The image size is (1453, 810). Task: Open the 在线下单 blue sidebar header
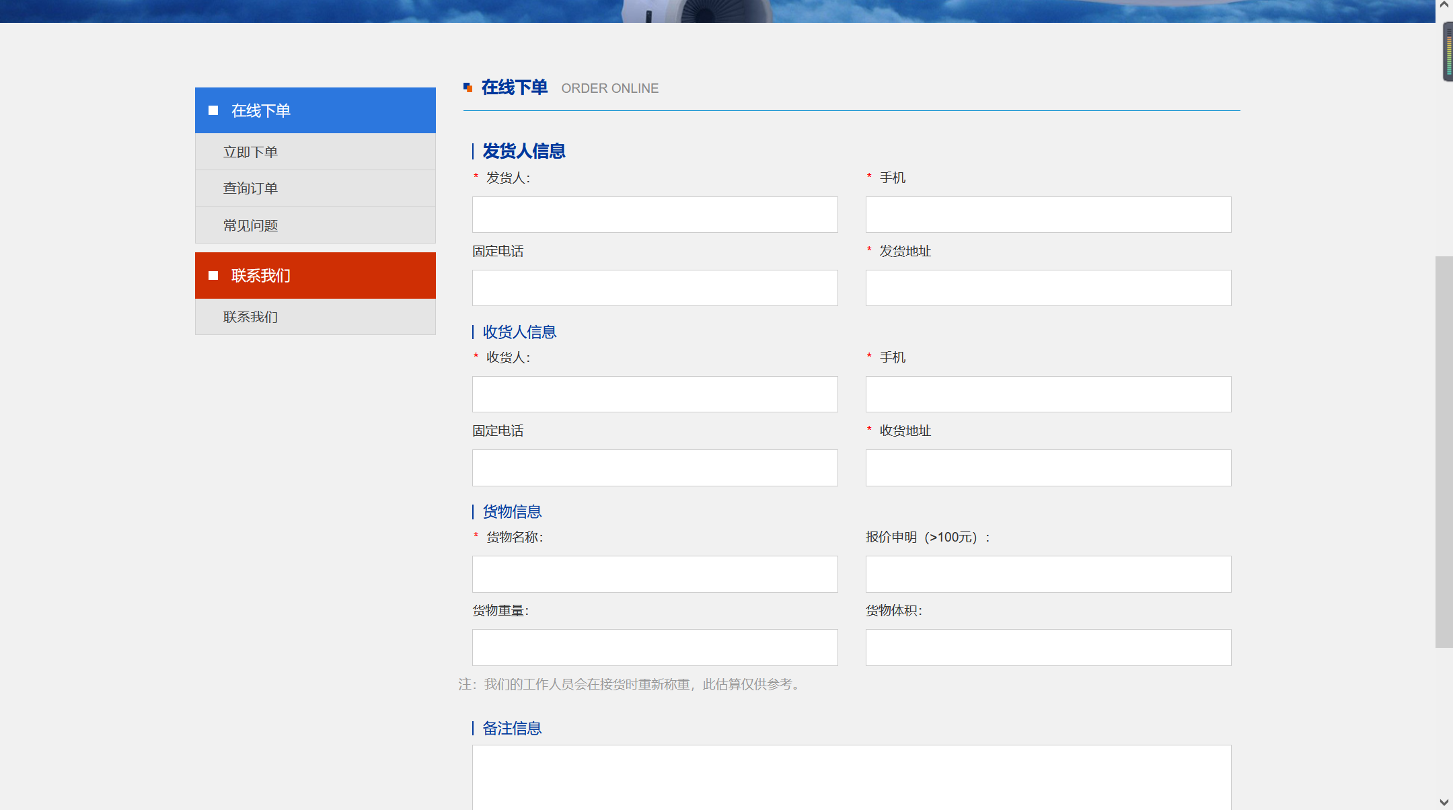pos(315,110)
